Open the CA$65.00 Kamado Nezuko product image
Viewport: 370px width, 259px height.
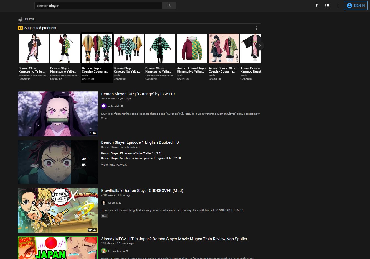pyautogui.click(x=250, y=48)
